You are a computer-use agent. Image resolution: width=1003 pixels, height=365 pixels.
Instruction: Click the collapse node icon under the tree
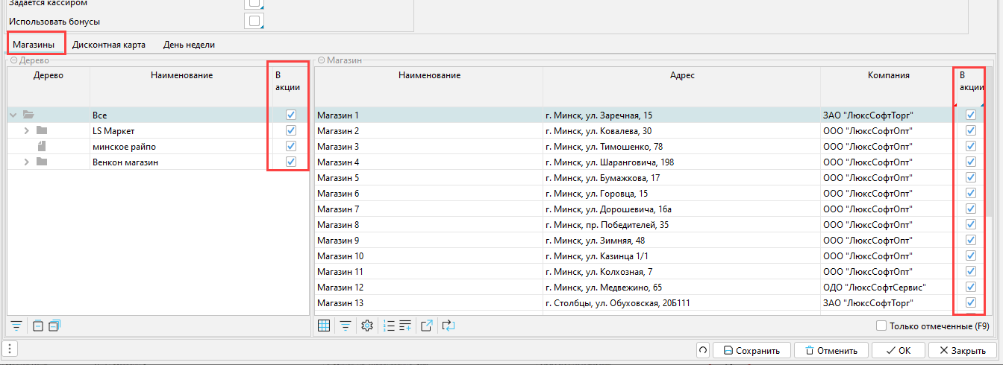tap(38, 326)
